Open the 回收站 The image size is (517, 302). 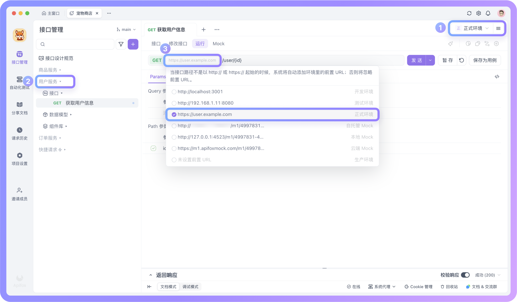point(449,287)
